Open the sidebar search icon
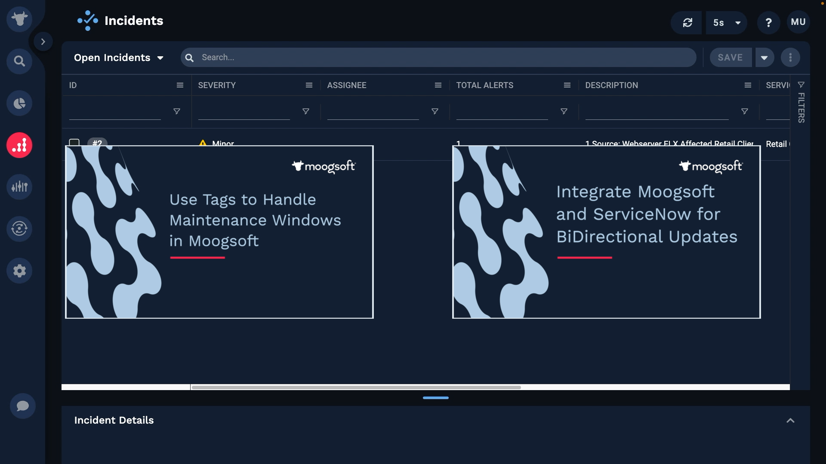Viewport: 826px width, 464px height. 19,61
